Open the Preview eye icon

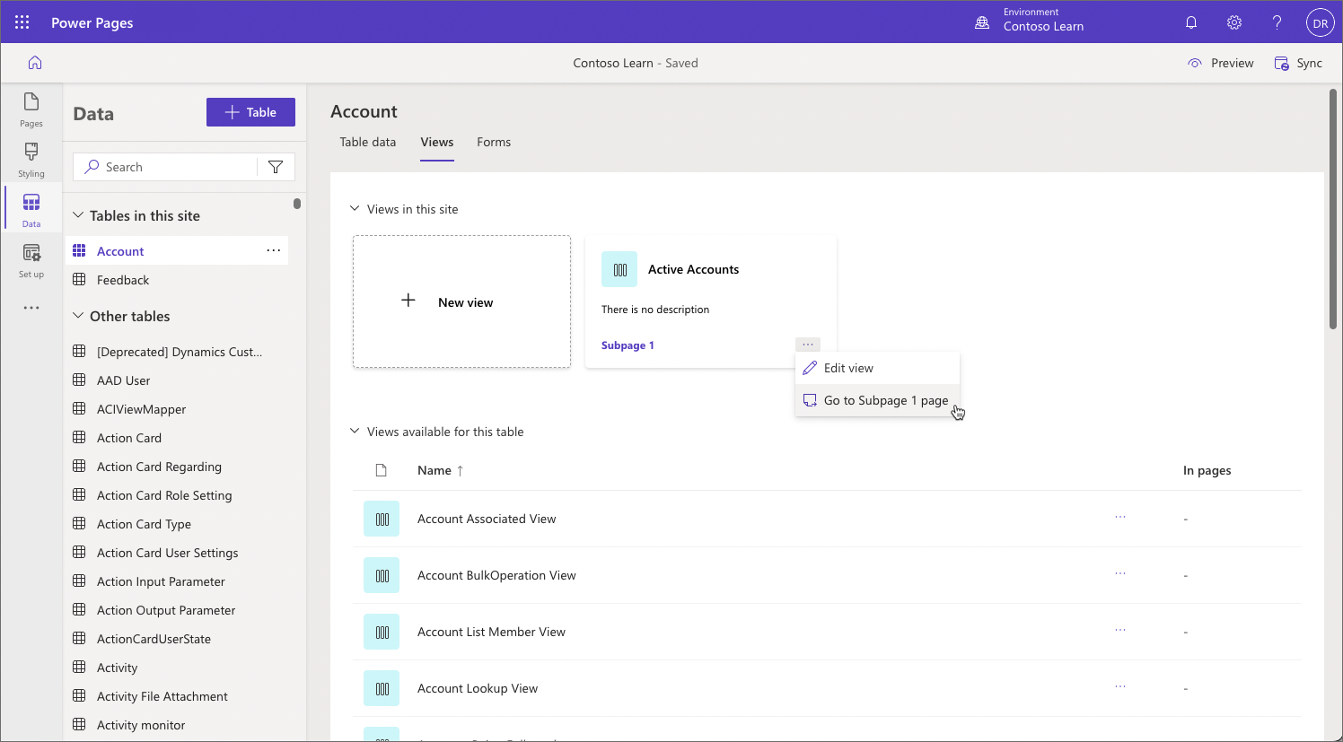(1195, 63)
